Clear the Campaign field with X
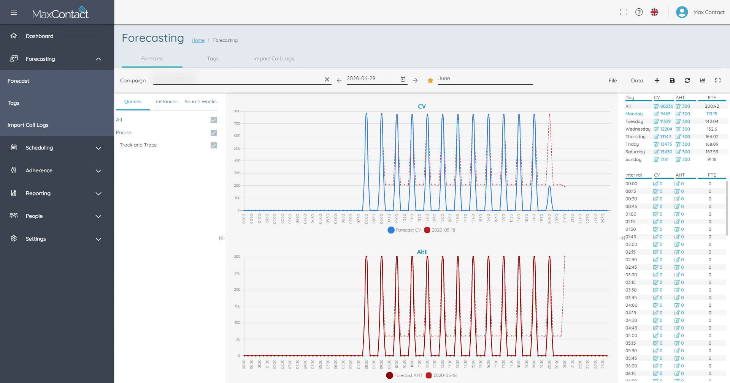 [327, 79]
